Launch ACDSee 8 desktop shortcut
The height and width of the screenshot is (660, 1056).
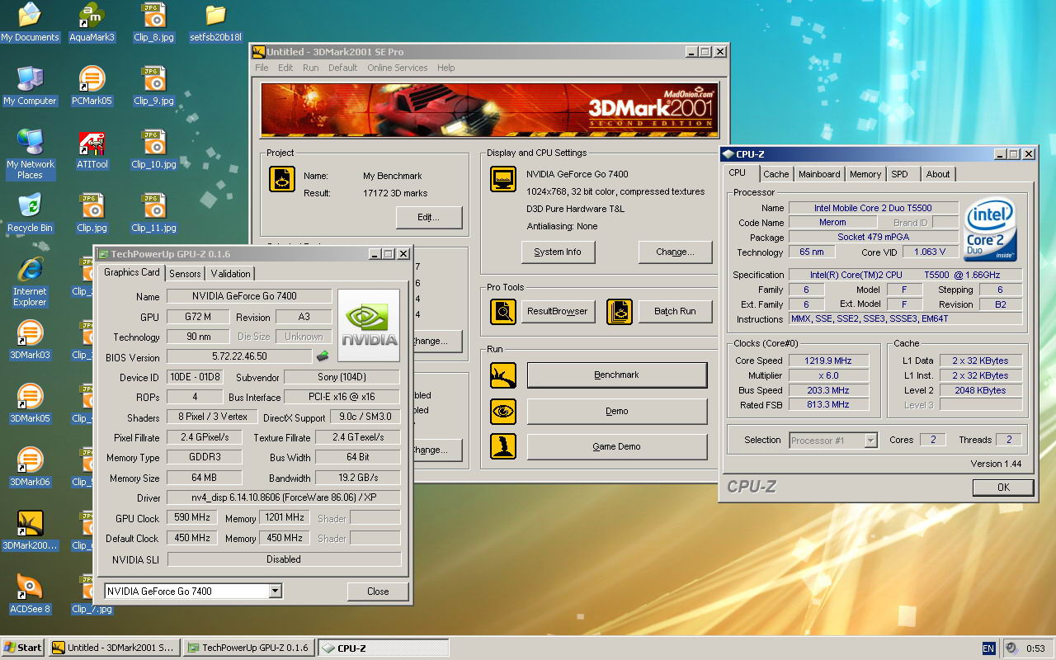point(30,594)
